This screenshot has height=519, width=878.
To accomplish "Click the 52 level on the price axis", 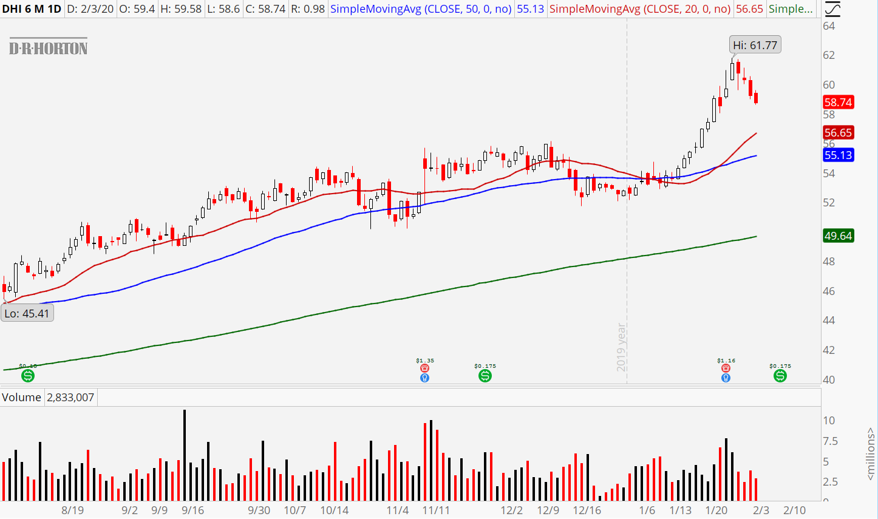I will (x=829, y=203).
